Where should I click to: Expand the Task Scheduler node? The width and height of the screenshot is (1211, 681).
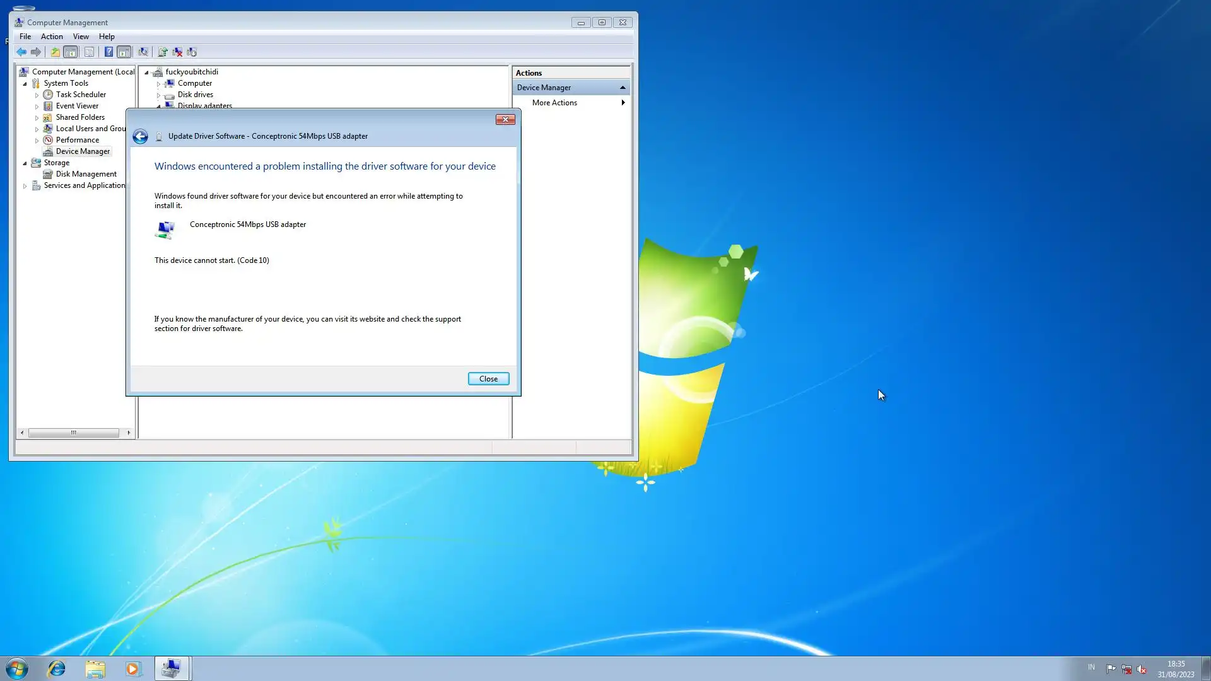coord(37,95)
